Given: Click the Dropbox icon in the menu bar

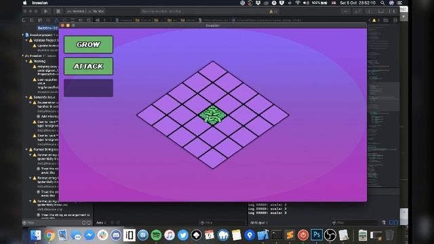Looking at the screenshot, I should point(258,3).
